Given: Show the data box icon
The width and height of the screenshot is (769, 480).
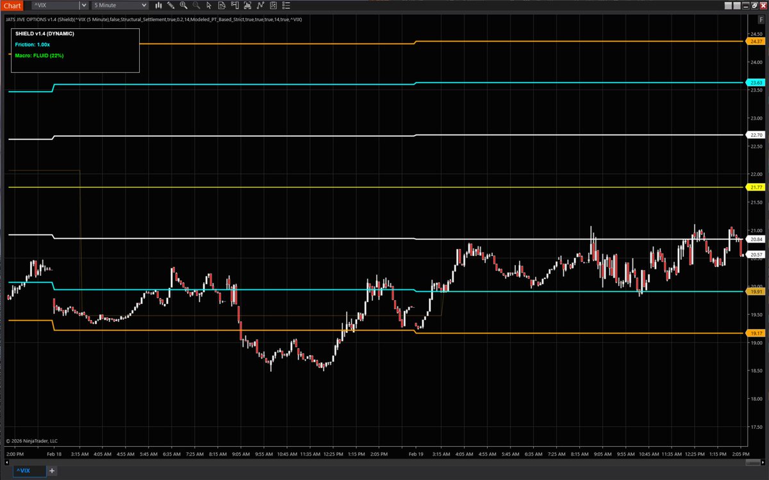Looking at the screenshot, I should (222, 5).
